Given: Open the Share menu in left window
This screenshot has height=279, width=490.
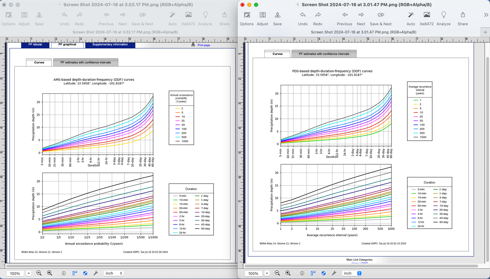Looking at the screenshot, I should point(224,18).
